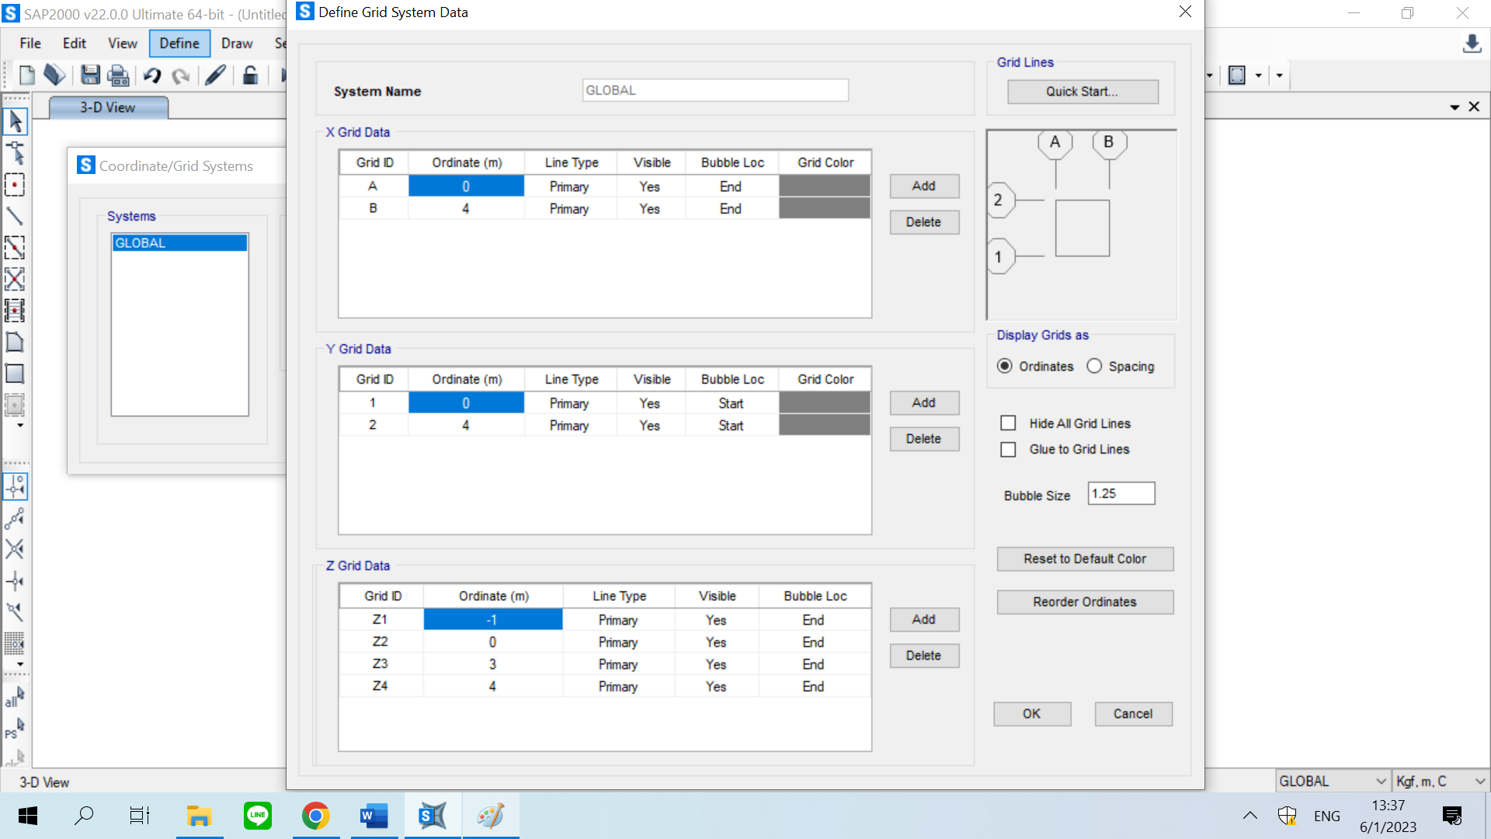This screenshot has width=1491, height=839.
Task: Switch to the 3-D View tab
Action: pyautogui.click(x=108, y=107)
